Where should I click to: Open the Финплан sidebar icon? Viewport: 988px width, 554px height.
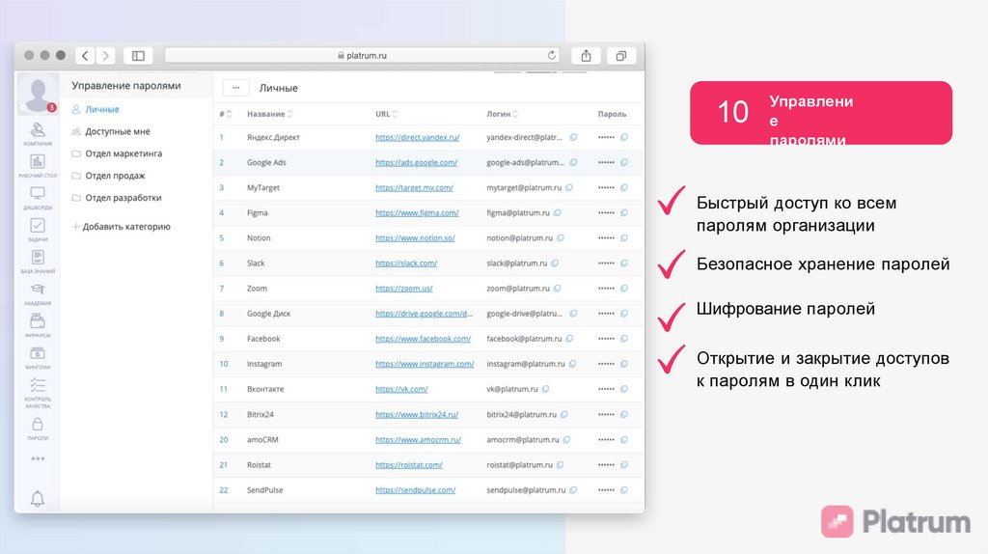pos(38,353)
